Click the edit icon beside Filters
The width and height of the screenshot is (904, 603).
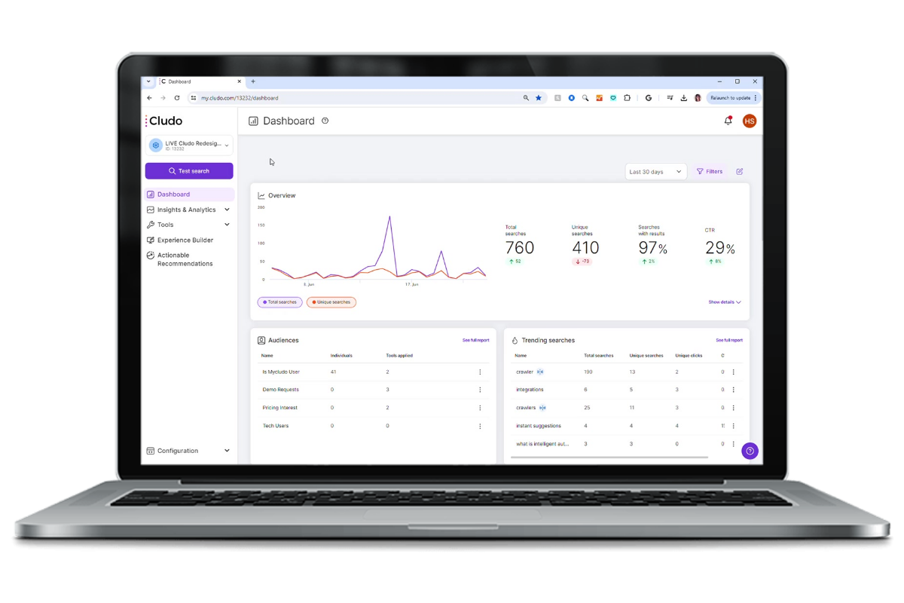(739, 171)
